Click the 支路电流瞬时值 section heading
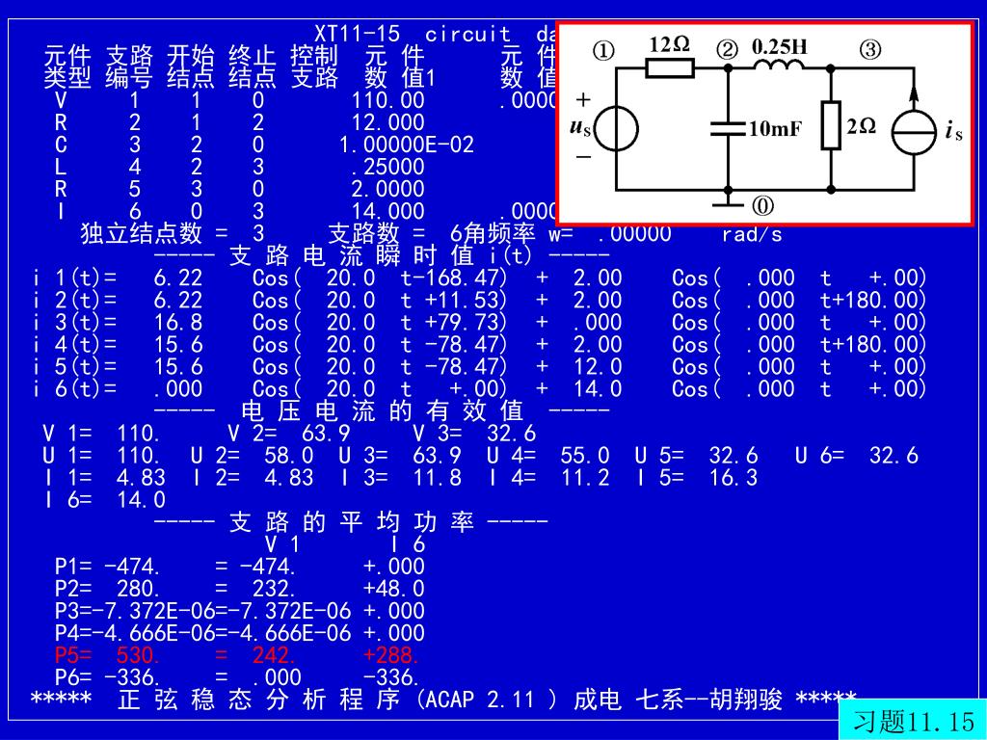Viewport: 987px width, 740px height. [382, 256]
